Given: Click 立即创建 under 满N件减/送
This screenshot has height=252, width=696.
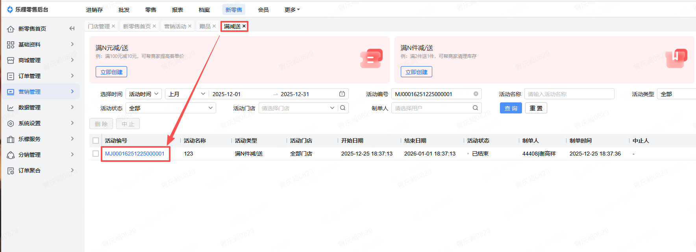Looking at the screenshot, I should (416, 72).
